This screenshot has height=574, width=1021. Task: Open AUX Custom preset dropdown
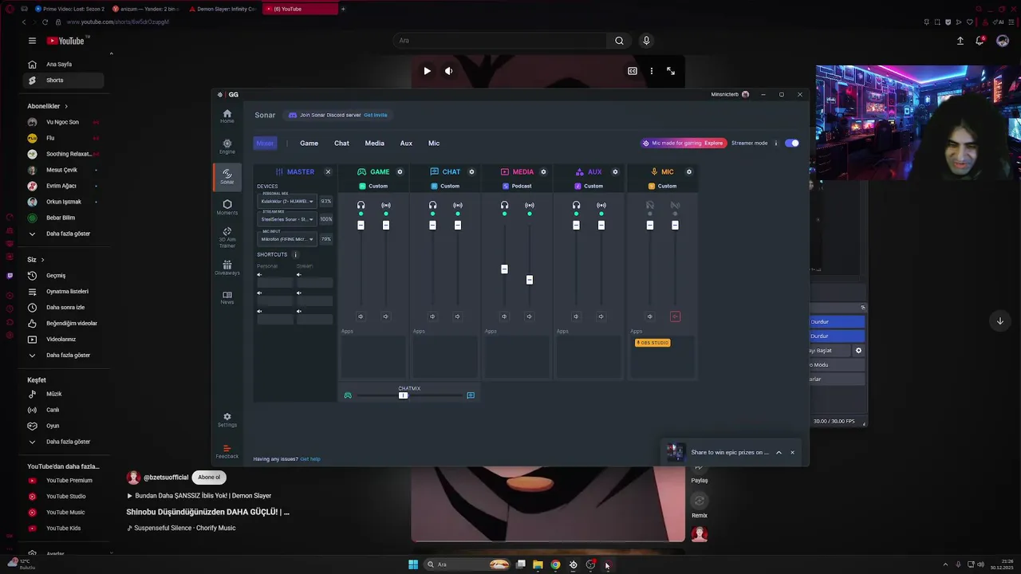pyautogui.click(x=589, y=186)
